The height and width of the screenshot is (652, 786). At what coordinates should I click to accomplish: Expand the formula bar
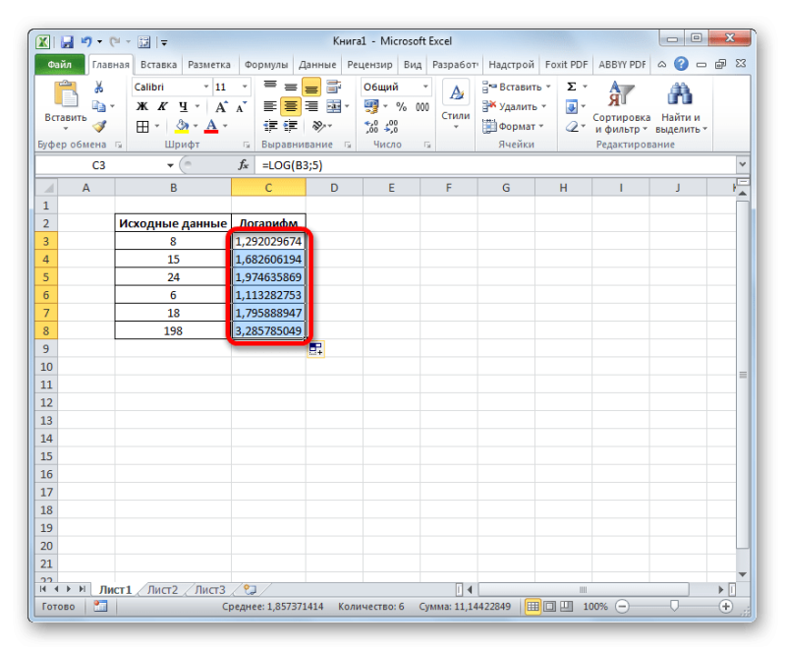click(x=743, y=164)
